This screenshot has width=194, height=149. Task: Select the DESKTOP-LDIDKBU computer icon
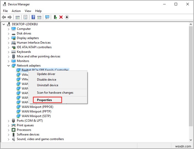pos(8,24)
